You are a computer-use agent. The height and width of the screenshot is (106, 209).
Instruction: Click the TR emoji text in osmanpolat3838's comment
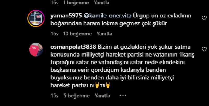point(103,86)
